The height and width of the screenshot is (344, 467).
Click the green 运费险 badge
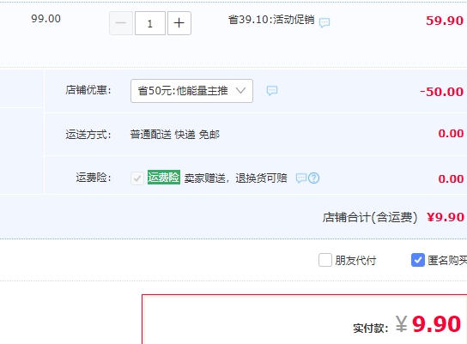tap(164, 178)
